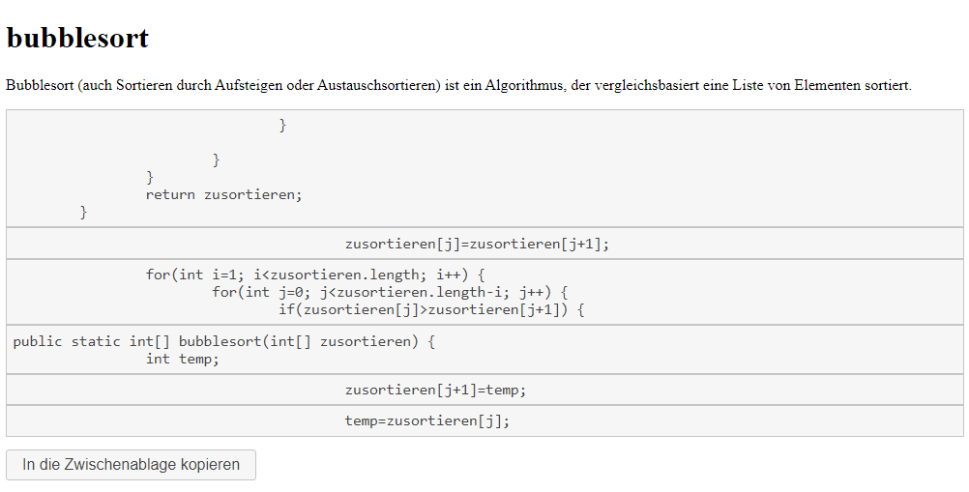Image resolution: width=969 pixels, height=492 pixels.
Task: Click 'In die Zwischenablage kopieren' button
Action: [x=131, y=464]
